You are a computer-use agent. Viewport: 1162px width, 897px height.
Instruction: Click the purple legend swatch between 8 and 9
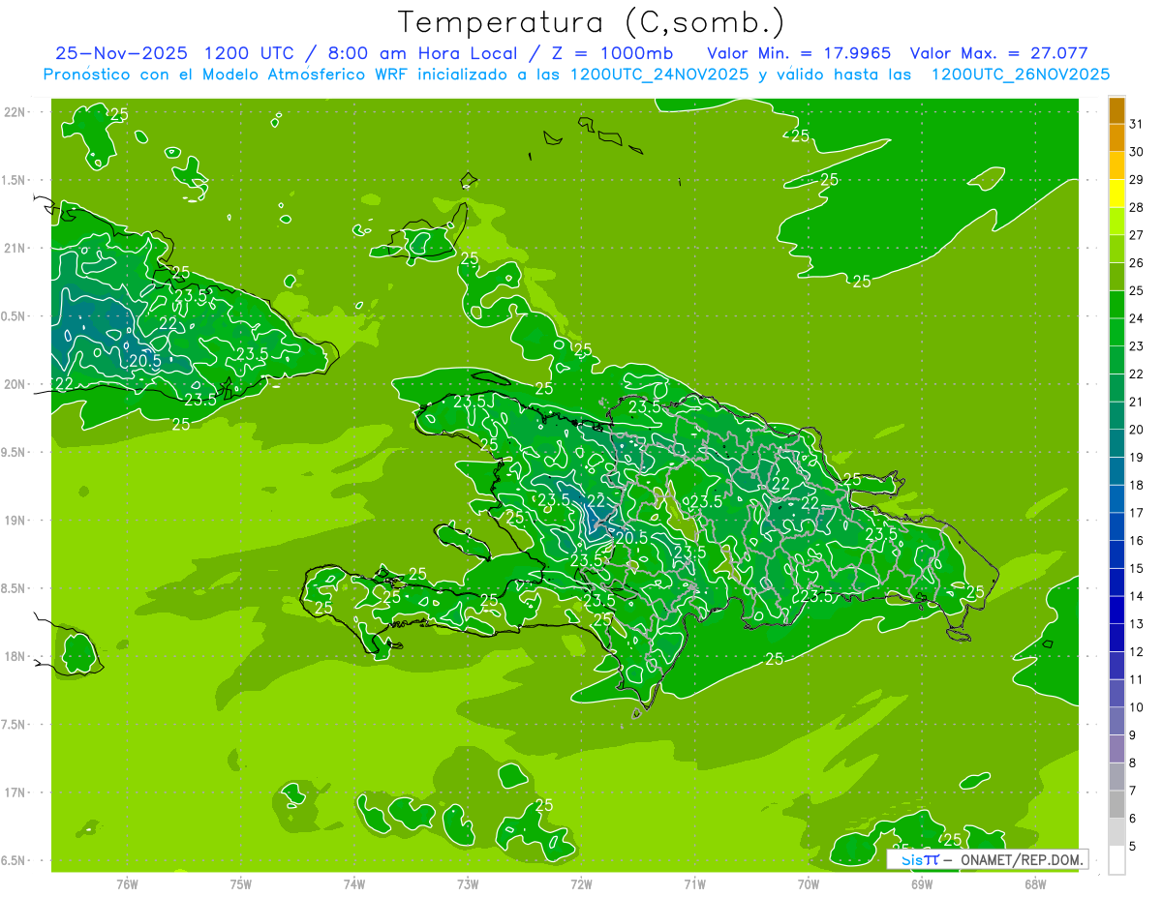coord(1116,749)
